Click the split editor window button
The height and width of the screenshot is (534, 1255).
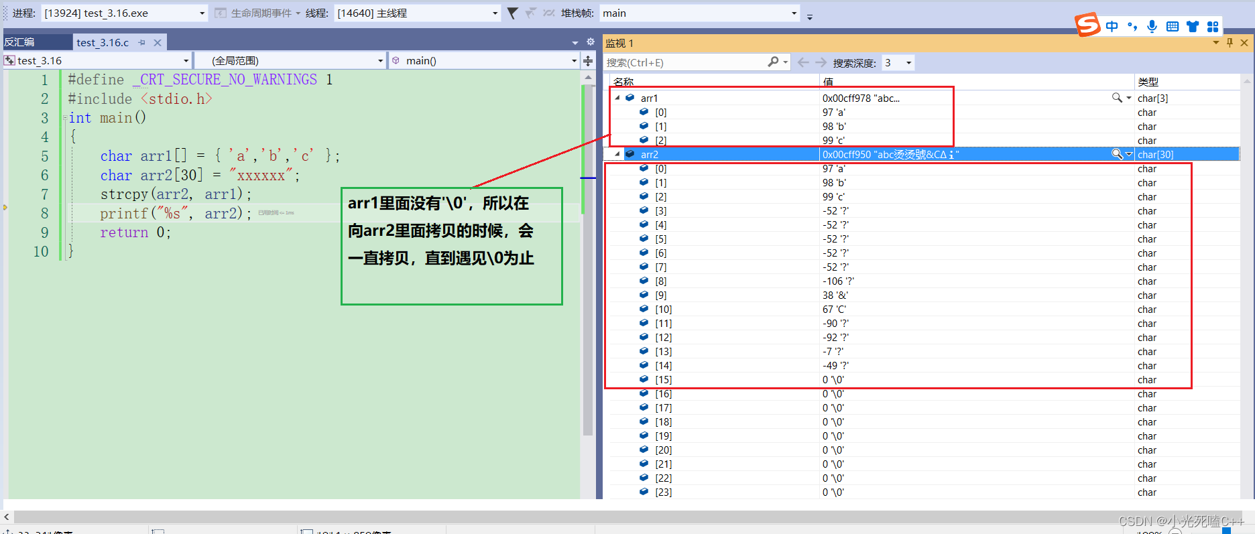[588, 61]
